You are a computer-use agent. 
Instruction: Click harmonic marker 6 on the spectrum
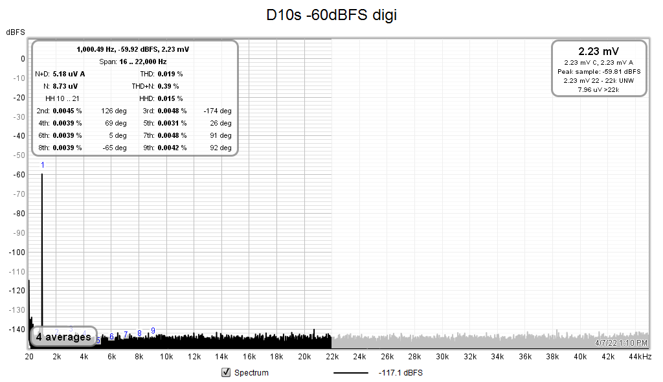click(111, 337)
